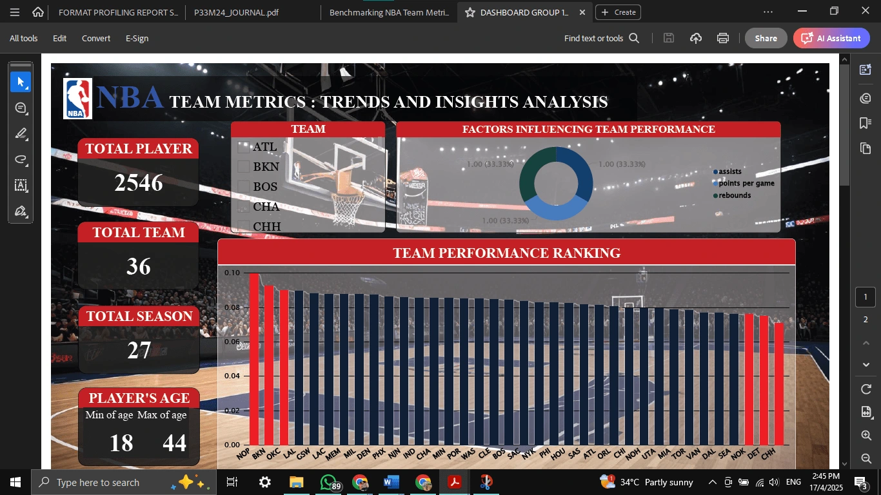Open the page thumbnails panel
The height and width of the screenshot is (495, 881).
pyautogui.click(x=866, y=148)
